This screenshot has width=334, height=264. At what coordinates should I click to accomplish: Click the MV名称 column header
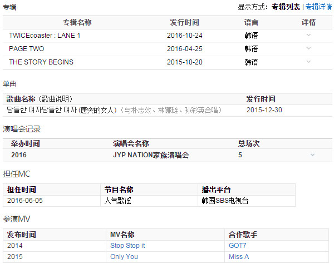[122, 235]
